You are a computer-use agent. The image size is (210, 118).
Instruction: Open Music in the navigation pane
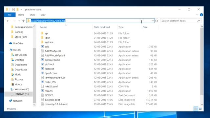click(18, 74)
